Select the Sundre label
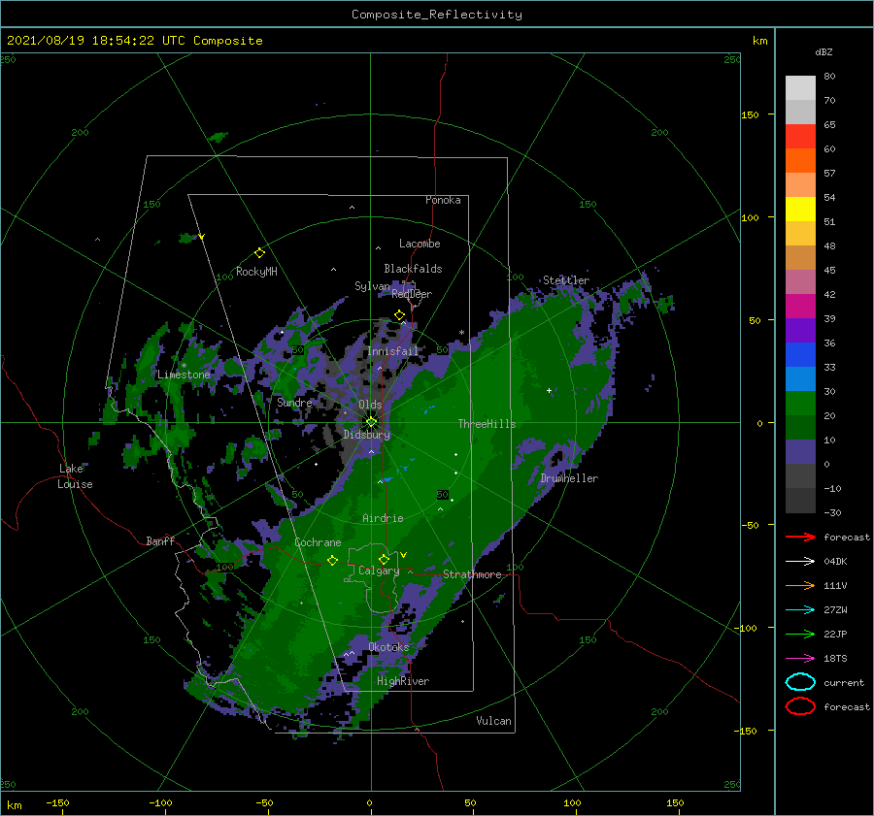This screenshot has height=816, width=874. point(294,403)
